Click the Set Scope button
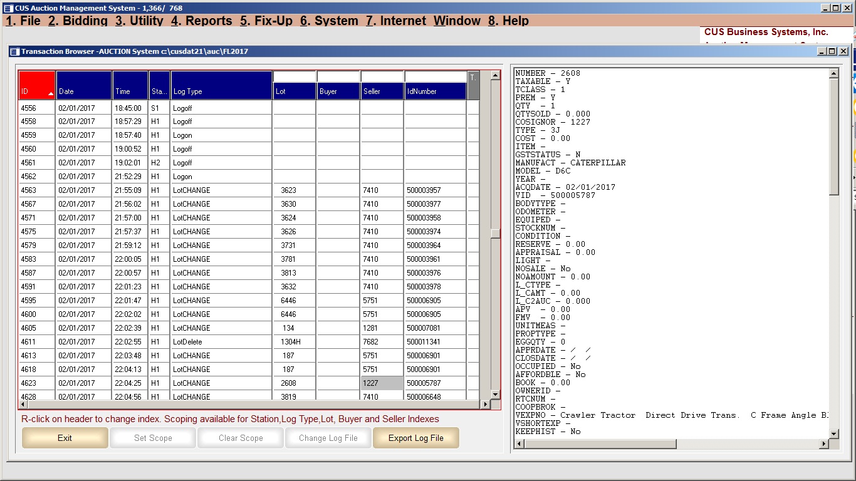Viewport: 856px width, 481px height. (152, 438)
